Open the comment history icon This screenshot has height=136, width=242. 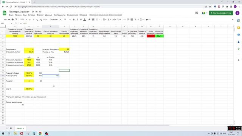pos(197,13)
